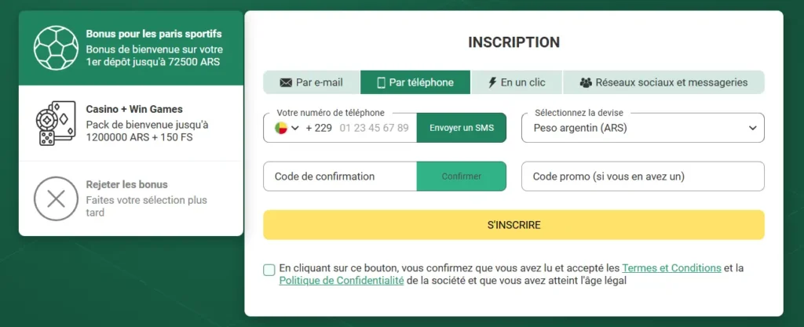The width and height of the screenshot is (804, 327).
Task: Click the Benin flag country icon
Action: click(x=280, y=128)
